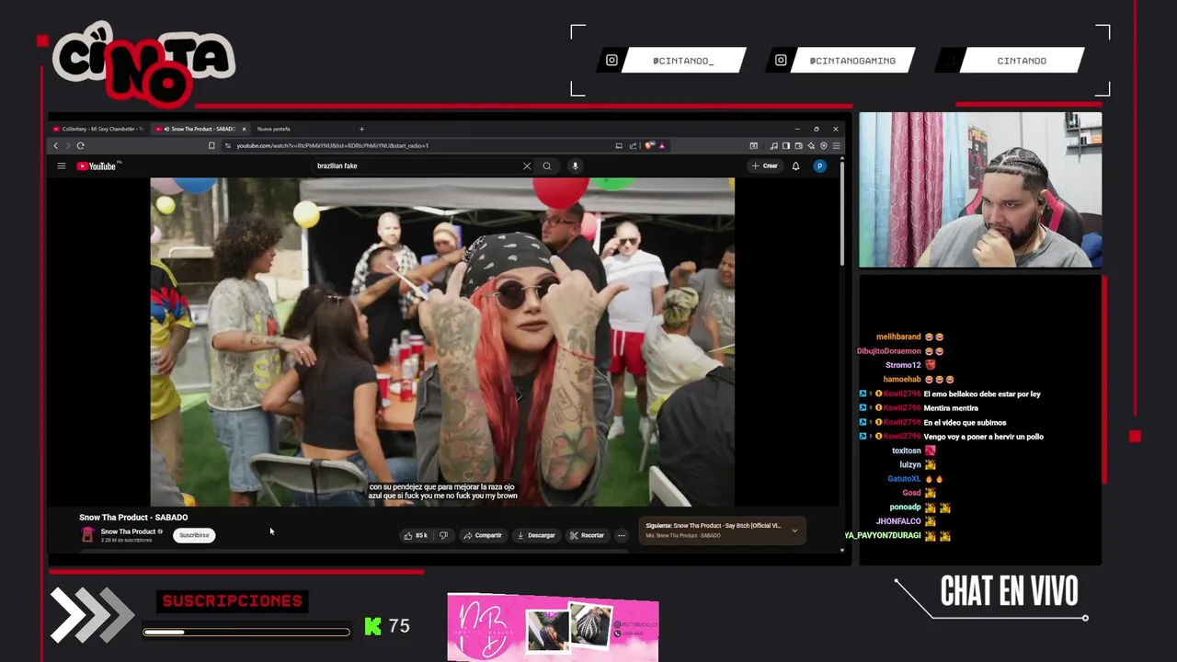This screenshot has width=1177, height=662.
Task: Go to the YouTube home logo
Action: (97, 166)
